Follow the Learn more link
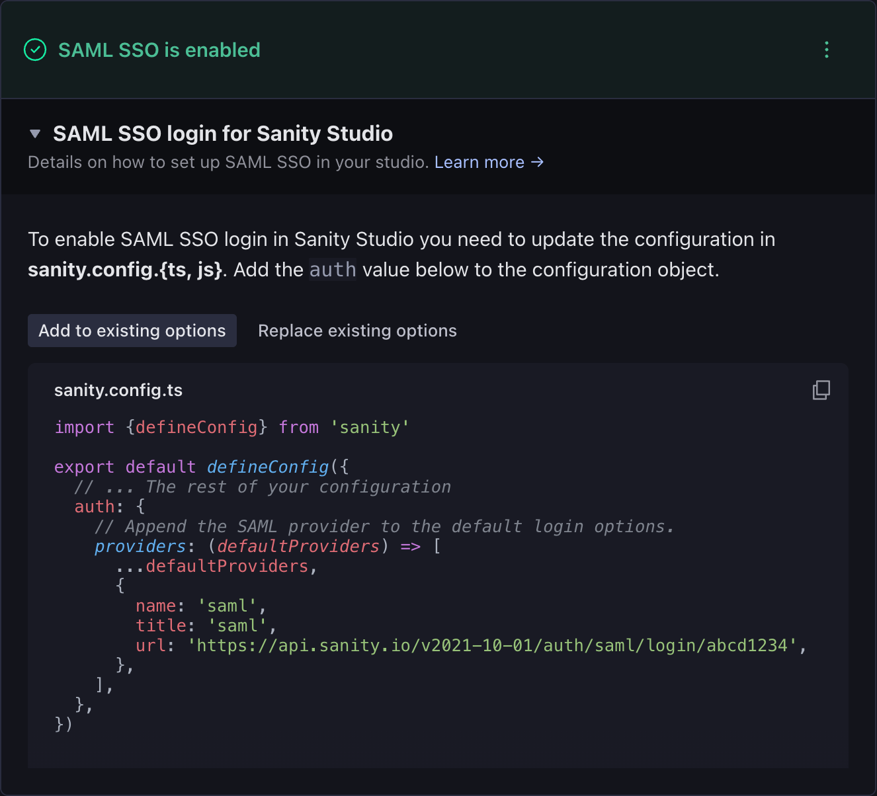The width and height of the screenshot is (877, 796). coord(489,162)
